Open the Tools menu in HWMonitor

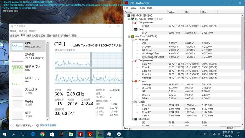142,8
